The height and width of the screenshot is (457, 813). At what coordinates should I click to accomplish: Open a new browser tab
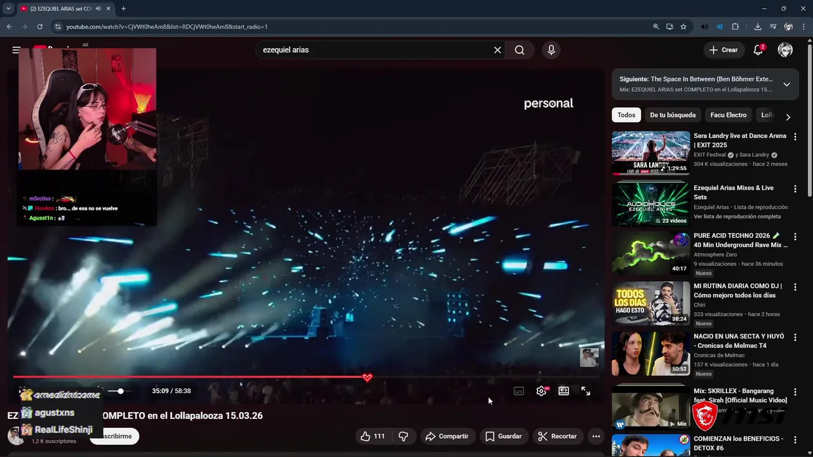pos(123,8)
